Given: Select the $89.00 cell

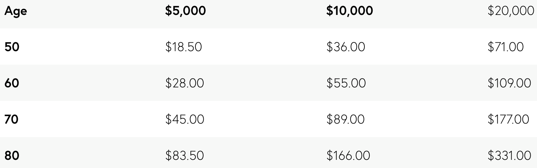Looking at the screenshot, I should click(346, 120).
